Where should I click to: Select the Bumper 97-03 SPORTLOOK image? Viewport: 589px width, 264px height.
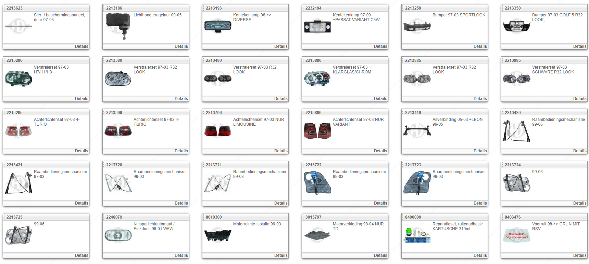click(417, 26)
